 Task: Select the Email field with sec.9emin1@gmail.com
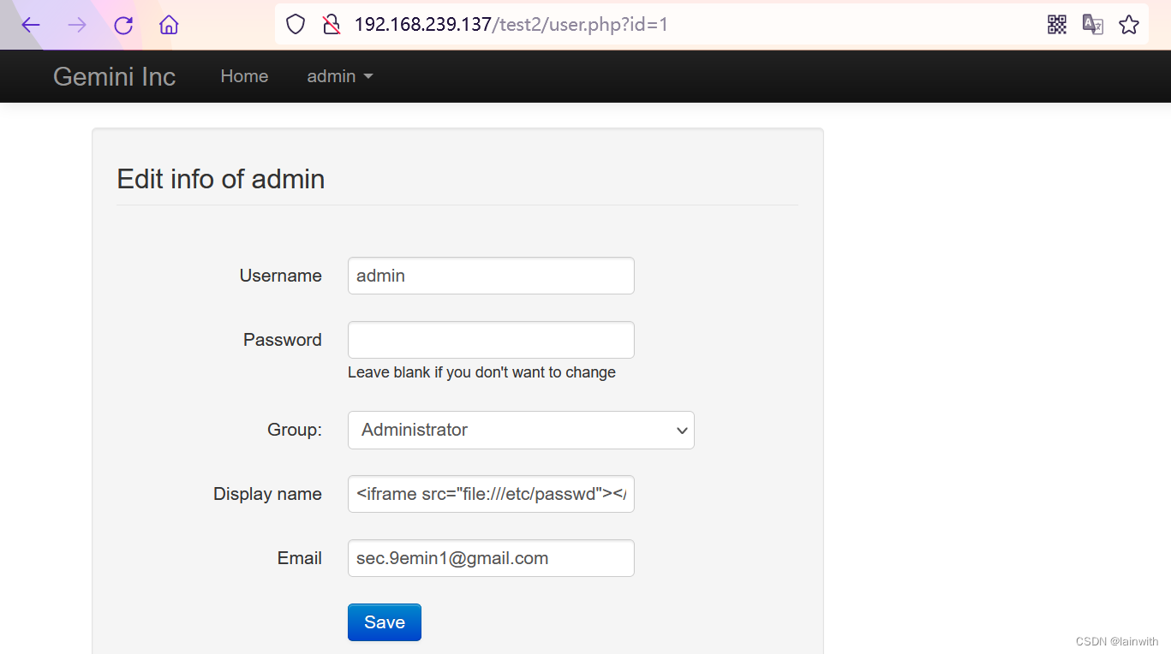[491, 558]
